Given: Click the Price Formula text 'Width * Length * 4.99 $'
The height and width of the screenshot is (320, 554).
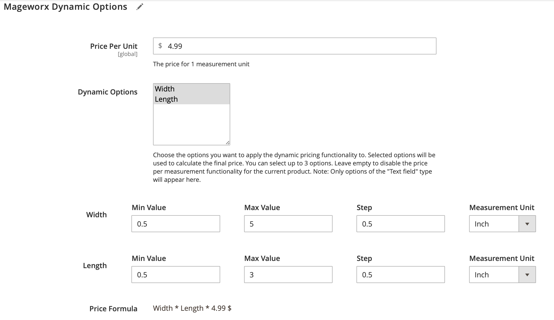Looking at the screenshot, I should point(192,308).
